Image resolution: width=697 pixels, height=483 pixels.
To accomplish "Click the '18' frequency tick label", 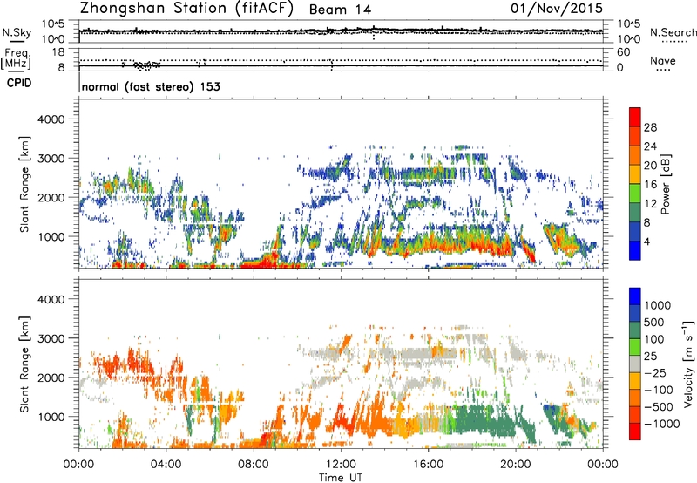I will tap(58, 52).
